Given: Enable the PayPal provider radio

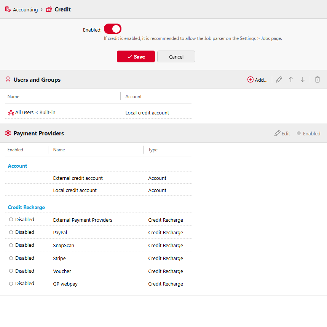Looking at the screenshot, I should (x=11, y=232).
